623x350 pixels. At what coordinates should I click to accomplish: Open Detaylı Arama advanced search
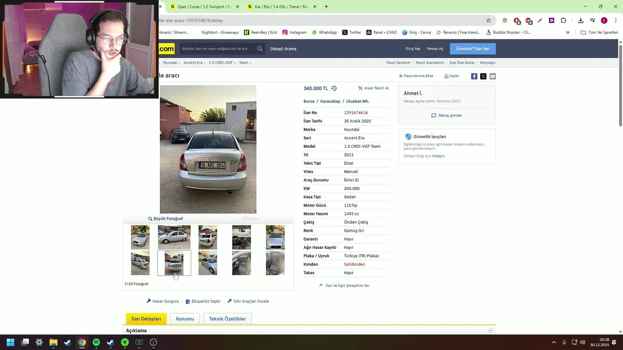283,49
